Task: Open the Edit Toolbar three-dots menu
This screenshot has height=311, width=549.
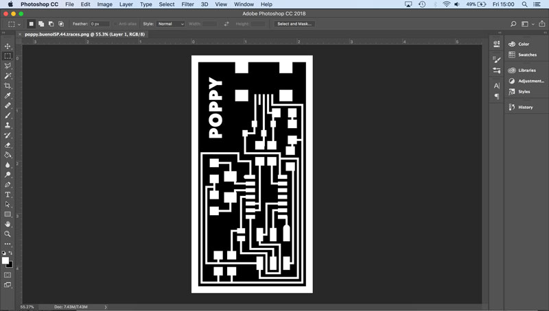Action: [8, 244]
